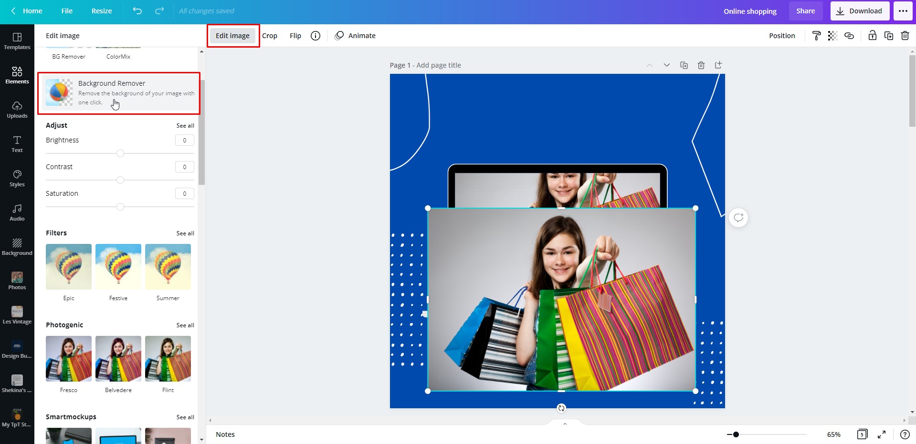Click the Animate button
The width and height of the screenshot is (916, 444).
355,36
